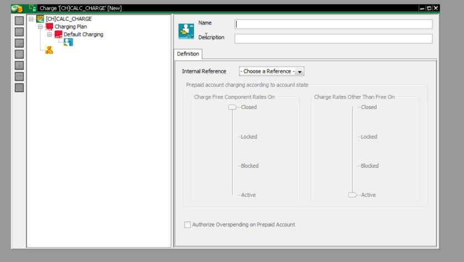This screenshot has width=464, height=262.
Task: Collapse the [CH]CALC_CHARGE tree root
Action: point(31,19)
